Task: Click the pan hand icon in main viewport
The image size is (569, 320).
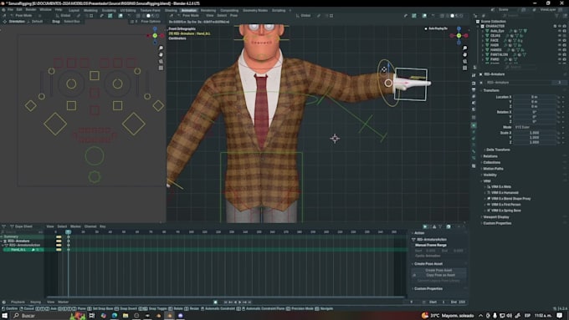Action: pyautogui.click(x=465, y=54)
